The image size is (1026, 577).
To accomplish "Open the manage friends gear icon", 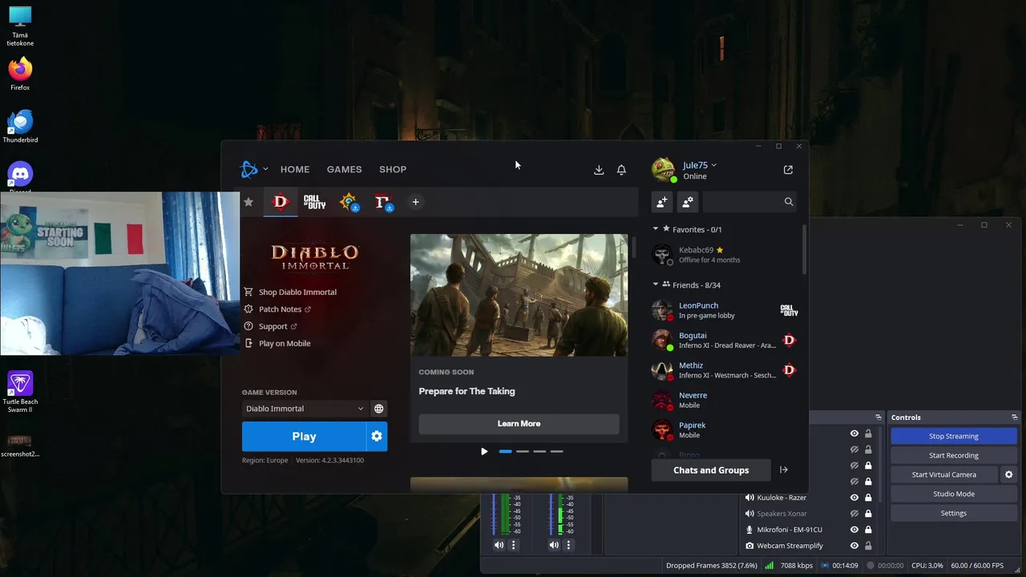I will point(688,202).
